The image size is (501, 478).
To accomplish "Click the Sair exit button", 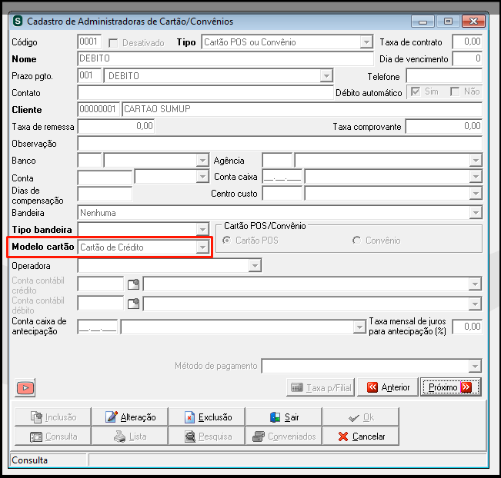I will tap(284, 417).
